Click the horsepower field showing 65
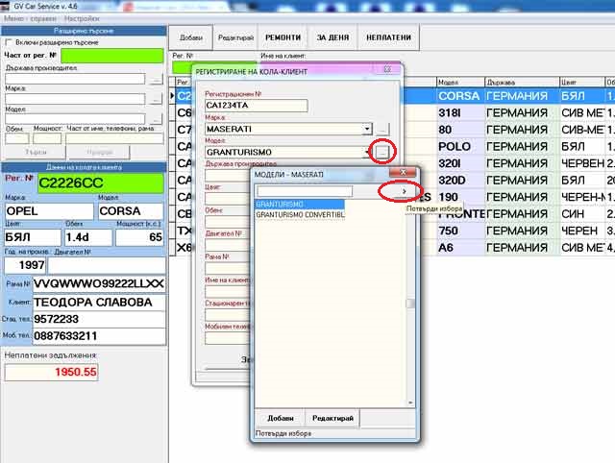 point(139,237)
